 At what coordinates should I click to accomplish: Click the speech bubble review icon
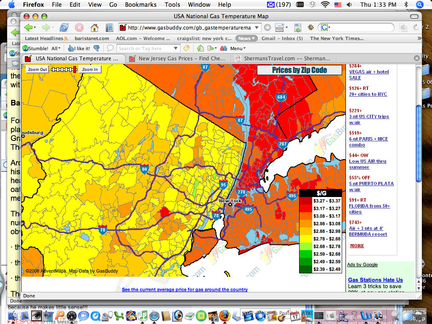click(x=110, y=48)
